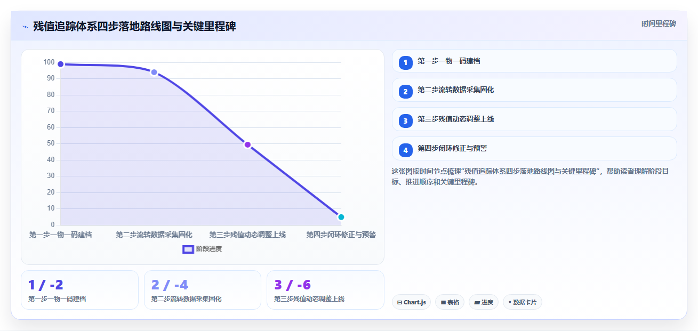Click the y-axis value 50
Screen dimensions: 698x331
click(51, 143)
